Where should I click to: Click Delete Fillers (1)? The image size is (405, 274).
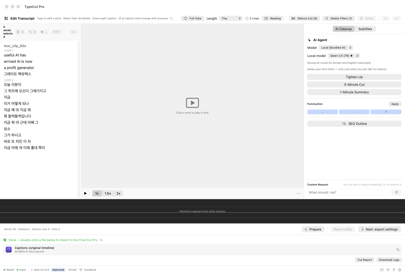pyautogui.click(x=338, y=18)
